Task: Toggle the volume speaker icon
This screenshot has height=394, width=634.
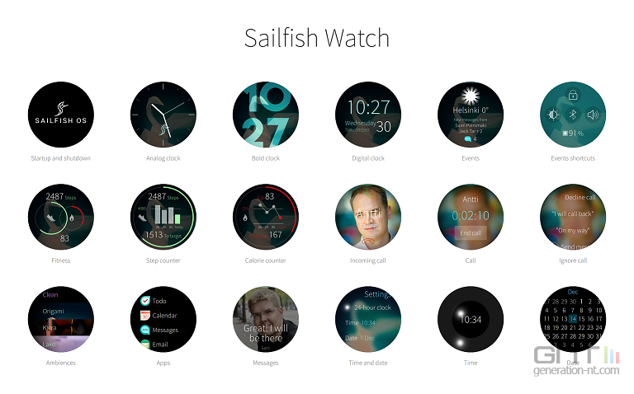Action: point(593,115)
